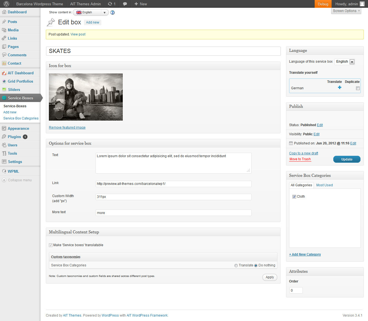Click the View post link
The height and width of the screenshot is (321, 368).
[78, 34]
